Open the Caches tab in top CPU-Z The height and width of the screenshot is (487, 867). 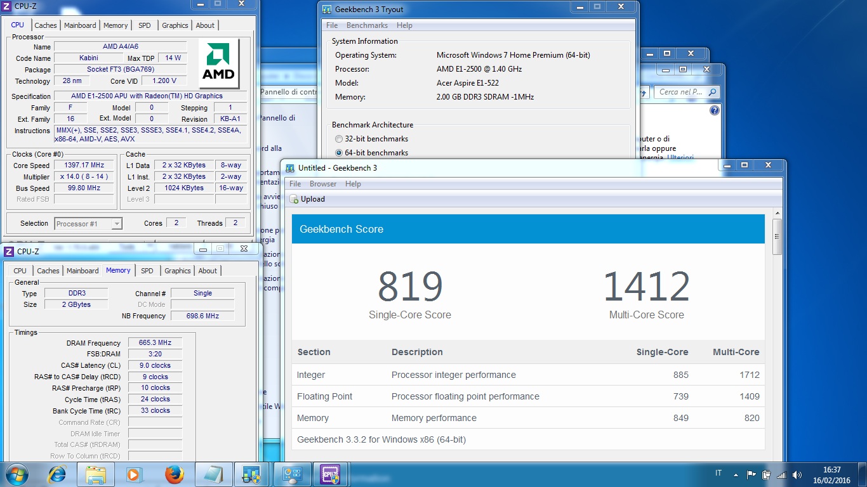[46, 25]
